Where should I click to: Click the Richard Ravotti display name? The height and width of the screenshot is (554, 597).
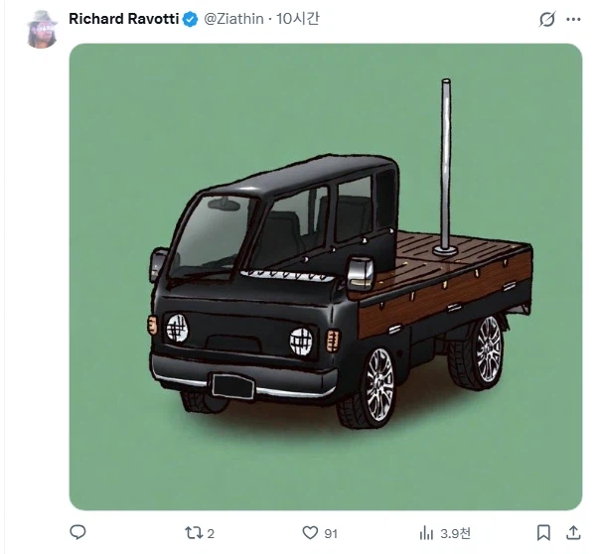122,20
